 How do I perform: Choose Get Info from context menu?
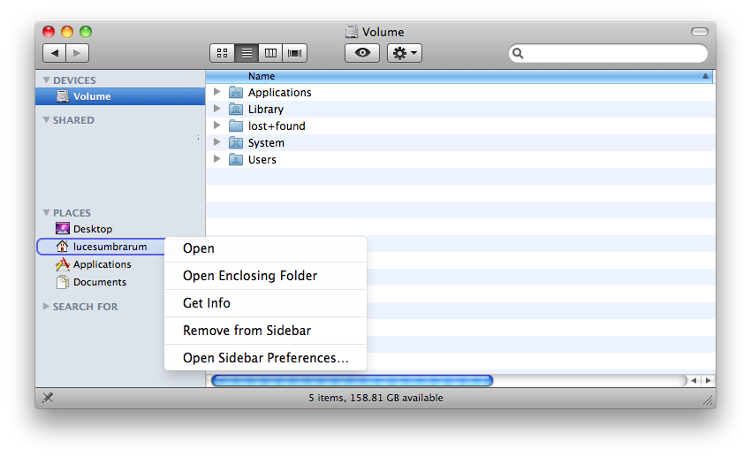pyautogui.click(x=265, y=303)
